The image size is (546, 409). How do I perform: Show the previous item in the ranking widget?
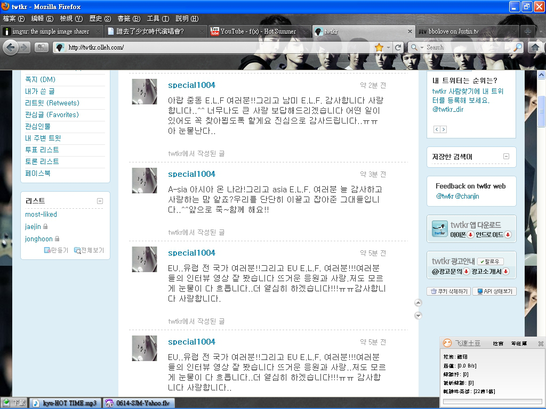pyautogui.click(x=437, y=129)
